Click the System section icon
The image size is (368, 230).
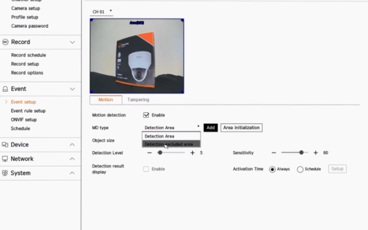5,173
